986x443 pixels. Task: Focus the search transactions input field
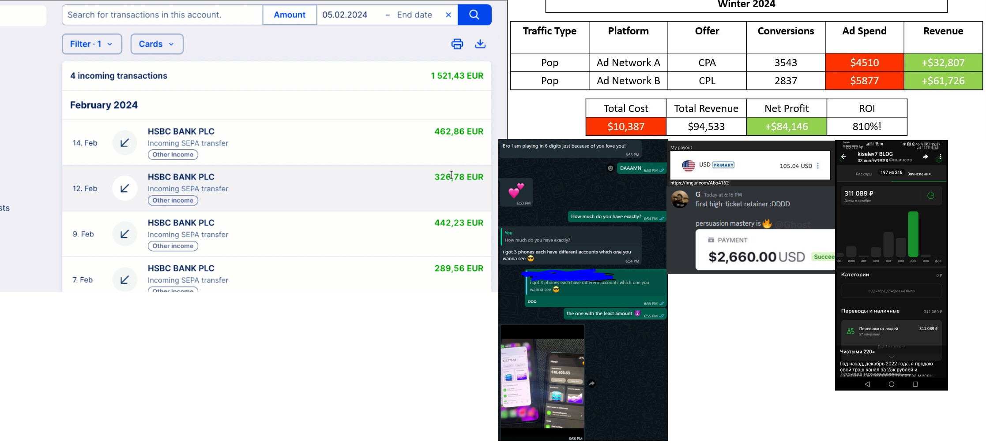(162, 15)
